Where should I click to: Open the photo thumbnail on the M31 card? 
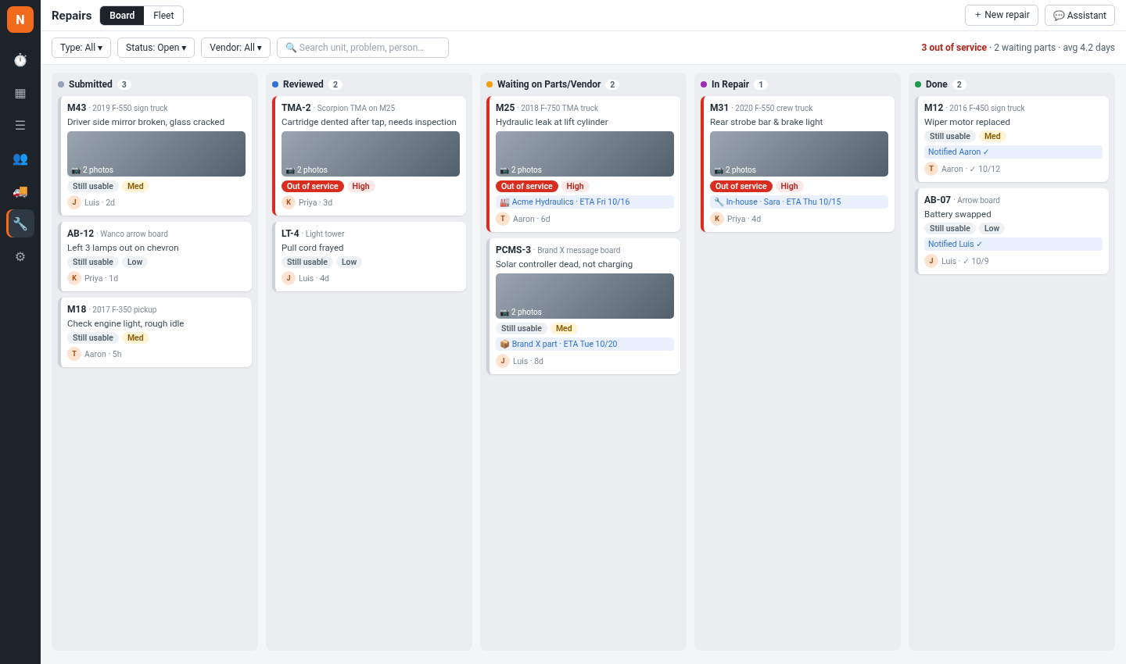[799, 154]
